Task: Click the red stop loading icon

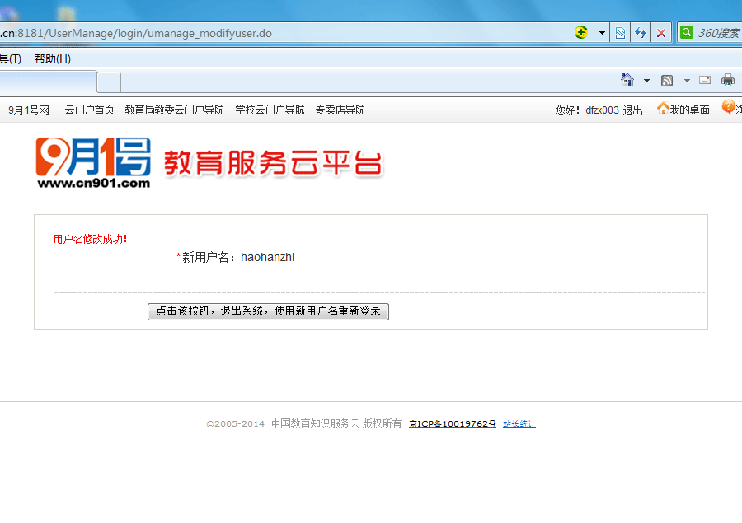Action: click(660, 33)
